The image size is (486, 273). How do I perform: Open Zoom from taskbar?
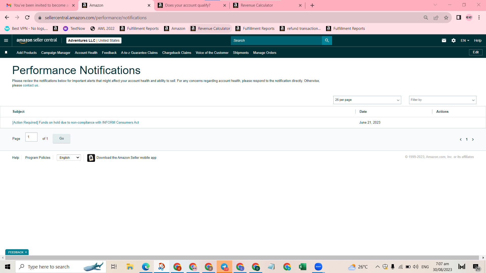pos(318,267)
